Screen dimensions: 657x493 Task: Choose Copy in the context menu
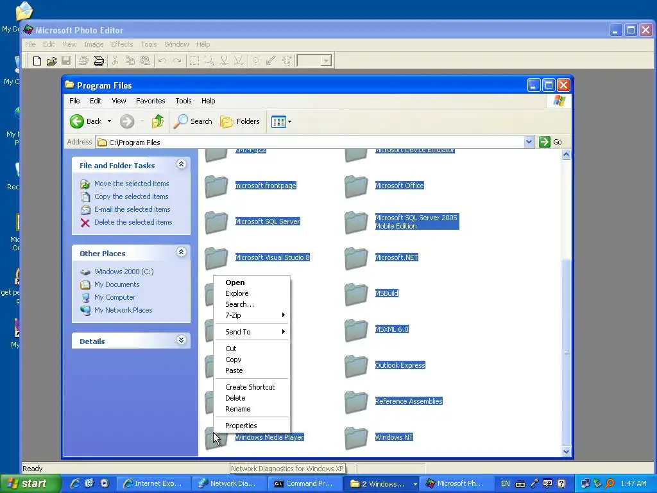(252, 359)
